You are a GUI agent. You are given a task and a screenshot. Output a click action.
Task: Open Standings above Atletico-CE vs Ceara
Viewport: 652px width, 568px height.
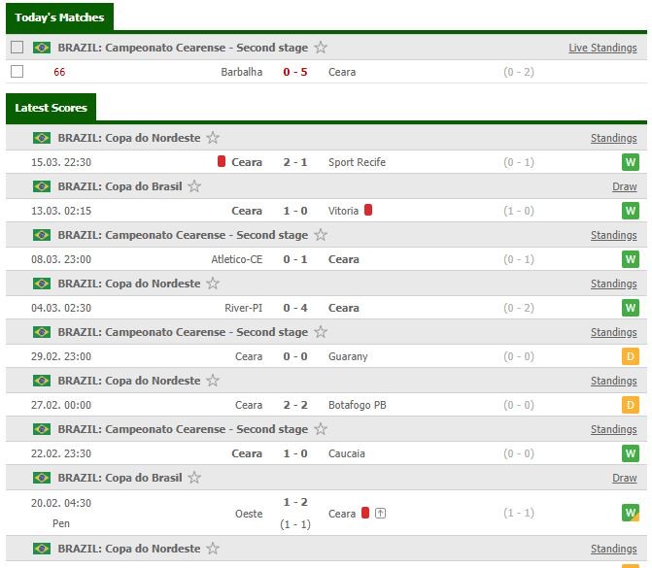614,235
